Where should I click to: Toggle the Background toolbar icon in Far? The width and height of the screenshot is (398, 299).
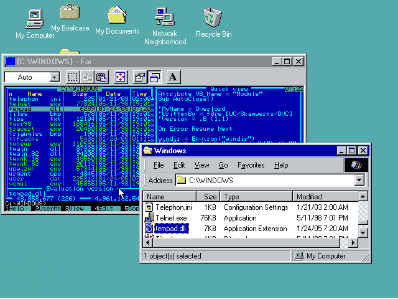155,77
